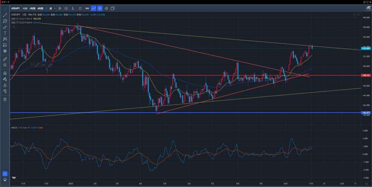Toggle lock all drawings
The height and width of the screenshot is (187, 372).
tap(5, 85)
